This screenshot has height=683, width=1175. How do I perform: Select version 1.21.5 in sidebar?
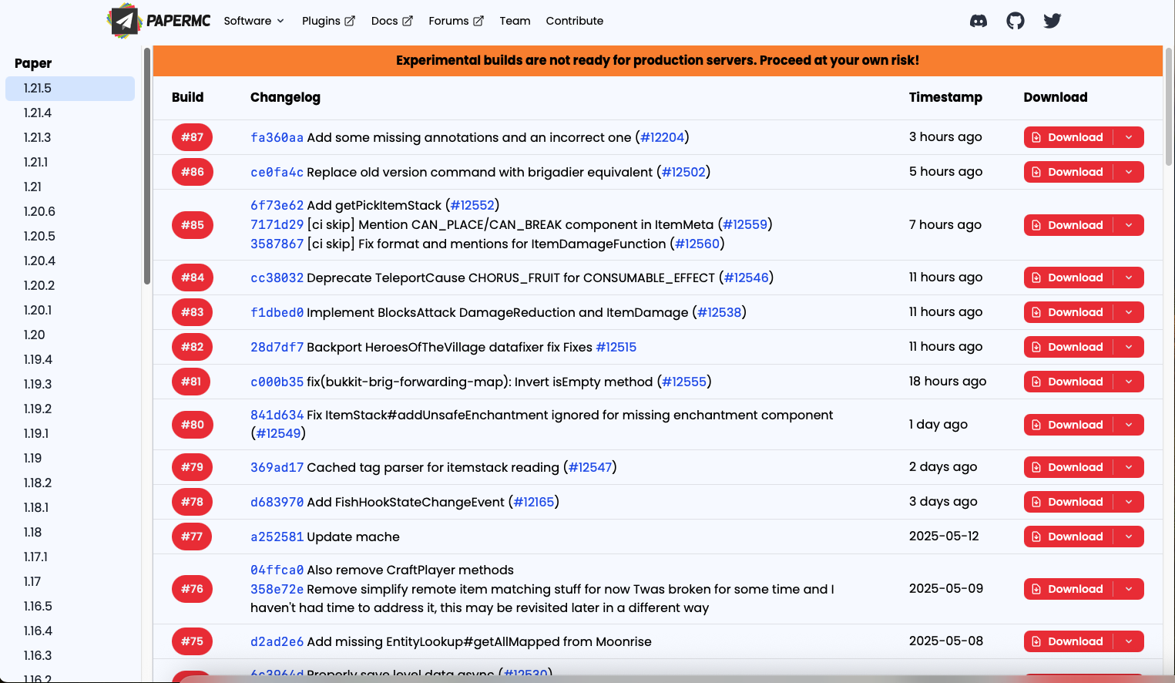[x=70, y=89]
